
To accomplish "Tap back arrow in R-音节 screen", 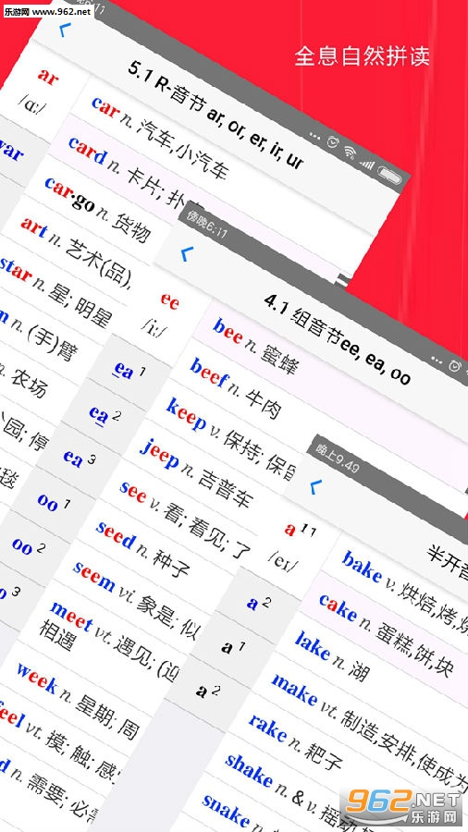I will pyautogui.click(x=65, y=31).
